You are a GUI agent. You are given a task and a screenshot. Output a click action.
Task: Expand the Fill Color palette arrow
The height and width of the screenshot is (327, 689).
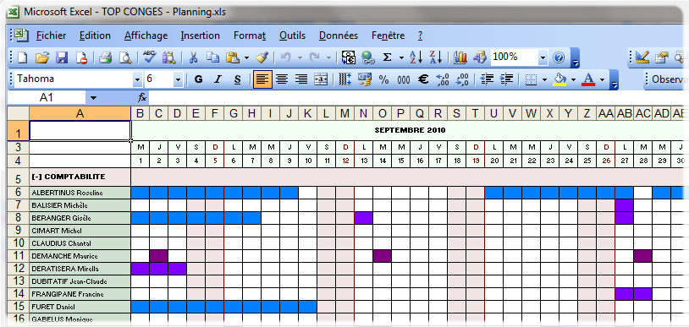[573, 80]
